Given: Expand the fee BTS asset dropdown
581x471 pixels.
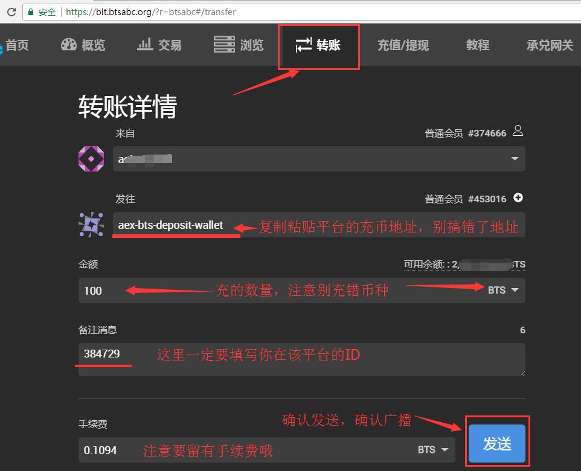Looking at the screenshot, I should (435, 449).
